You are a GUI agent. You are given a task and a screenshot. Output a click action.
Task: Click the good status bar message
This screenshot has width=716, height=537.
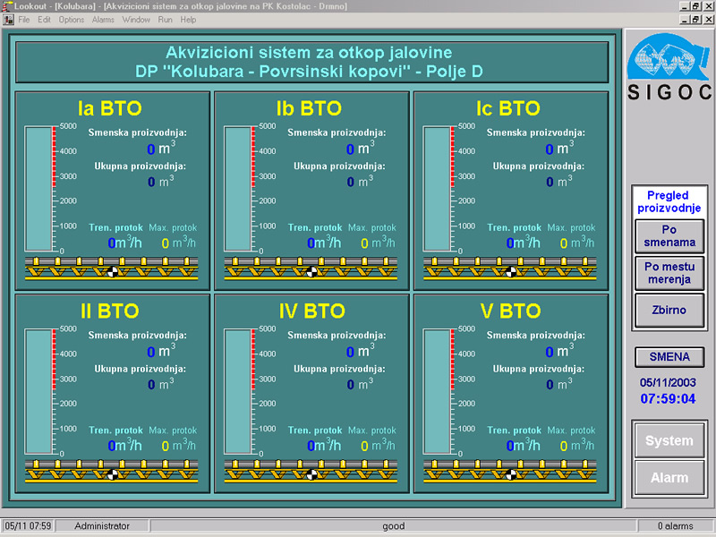click(x=394, y=526)
